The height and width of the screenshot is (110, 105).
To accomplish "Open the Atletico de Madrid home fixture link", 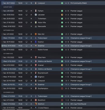I will pyautogui.click(x=45, y=61).
